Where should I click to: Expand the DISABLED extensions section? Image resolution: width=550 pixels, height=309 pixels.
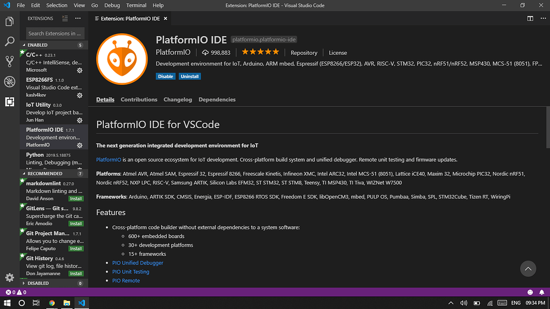[54, 283]
